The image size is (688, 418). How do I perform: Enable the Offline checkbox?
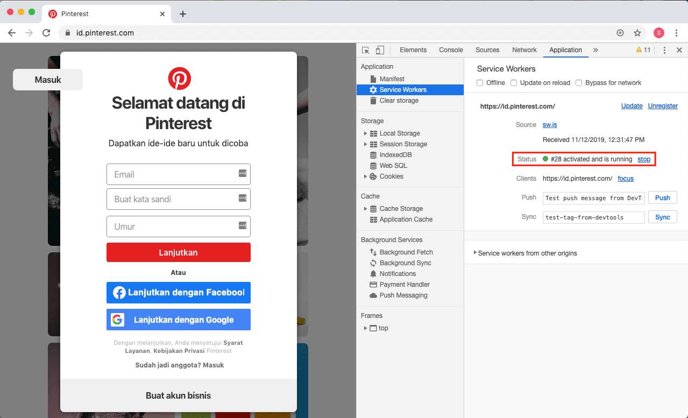[480, 83]
